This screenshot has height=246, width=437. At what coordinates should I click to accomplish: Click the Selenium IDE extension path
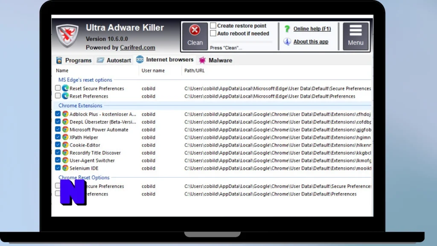click(x=277, y=168)
